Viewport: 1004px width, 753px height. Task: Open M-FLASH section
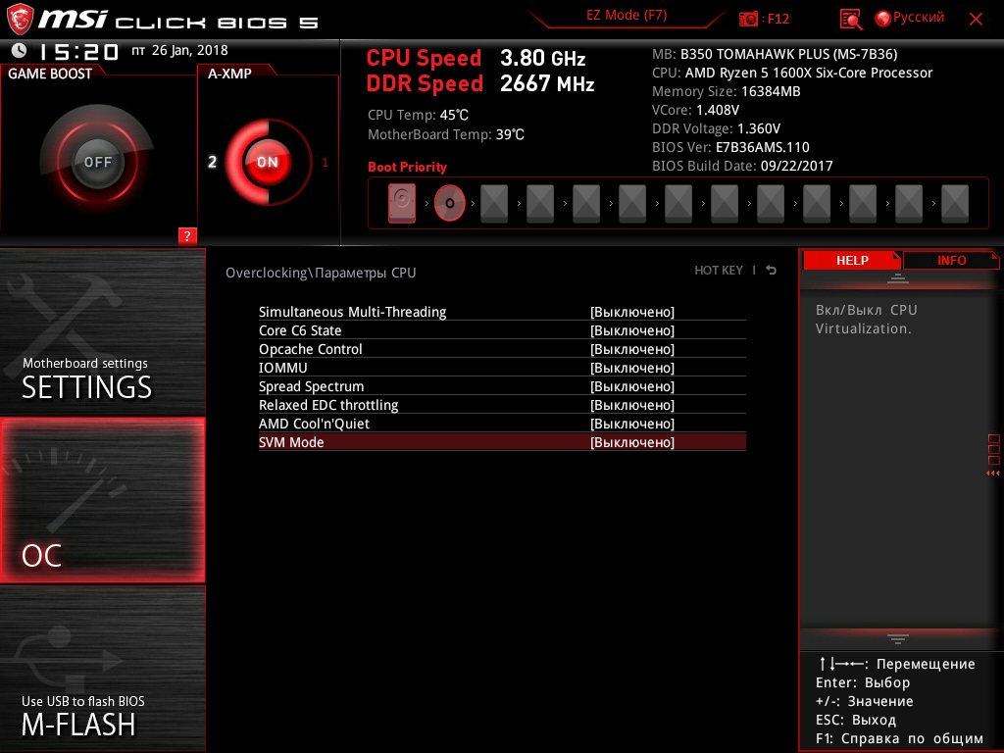tap(102, 669)
